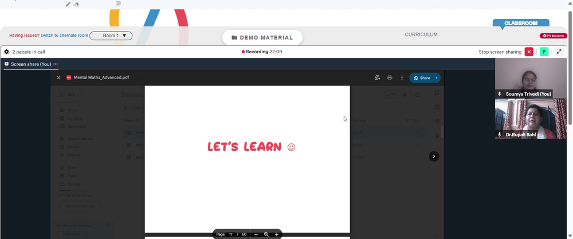Click the magnifier zoom reset icon
This screenshot has width=573, height=239.
(266, 234)
